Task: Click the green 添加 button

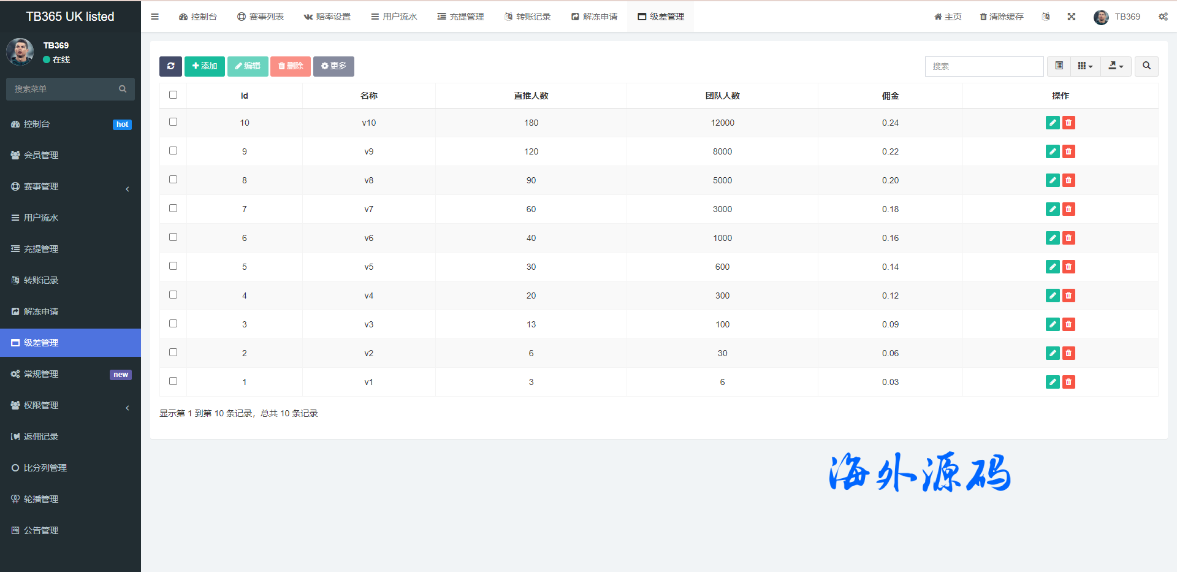Action: pyautogui.click(x=205, y=66)
